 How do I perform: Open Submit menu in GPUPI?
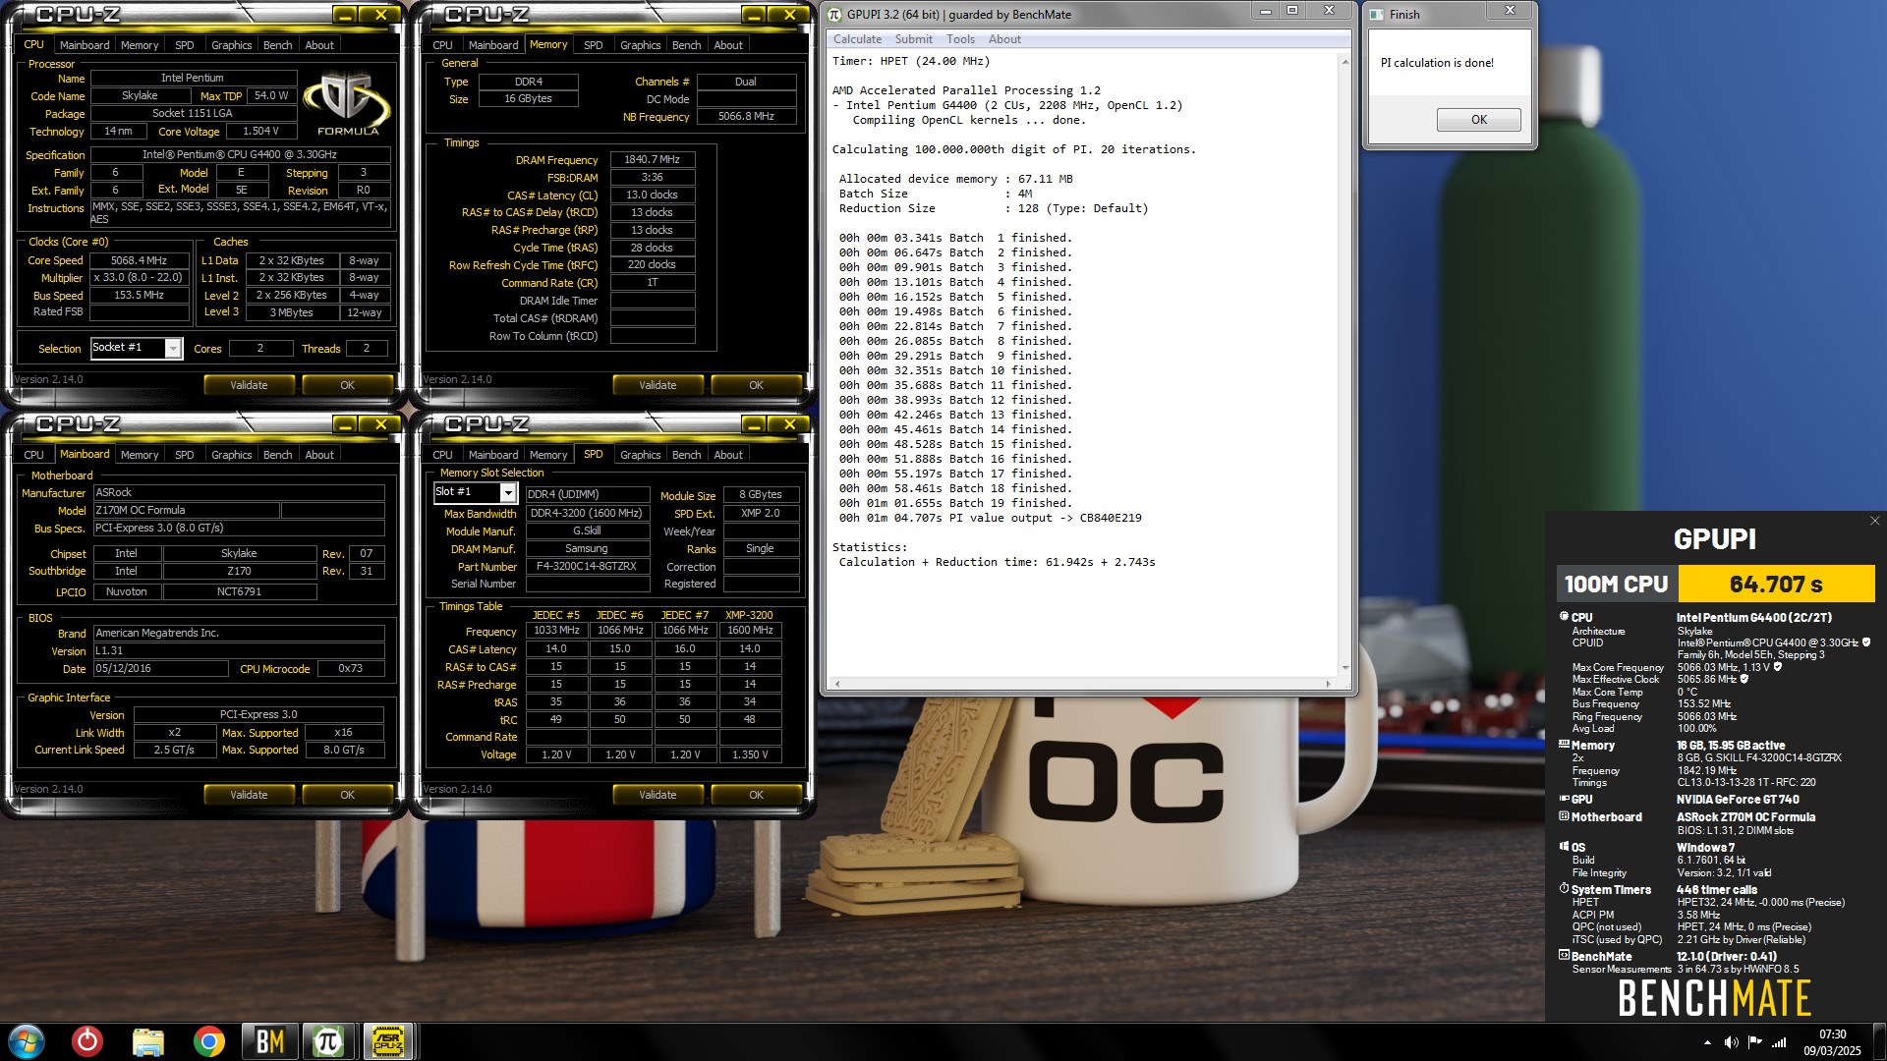coord(913,39)
